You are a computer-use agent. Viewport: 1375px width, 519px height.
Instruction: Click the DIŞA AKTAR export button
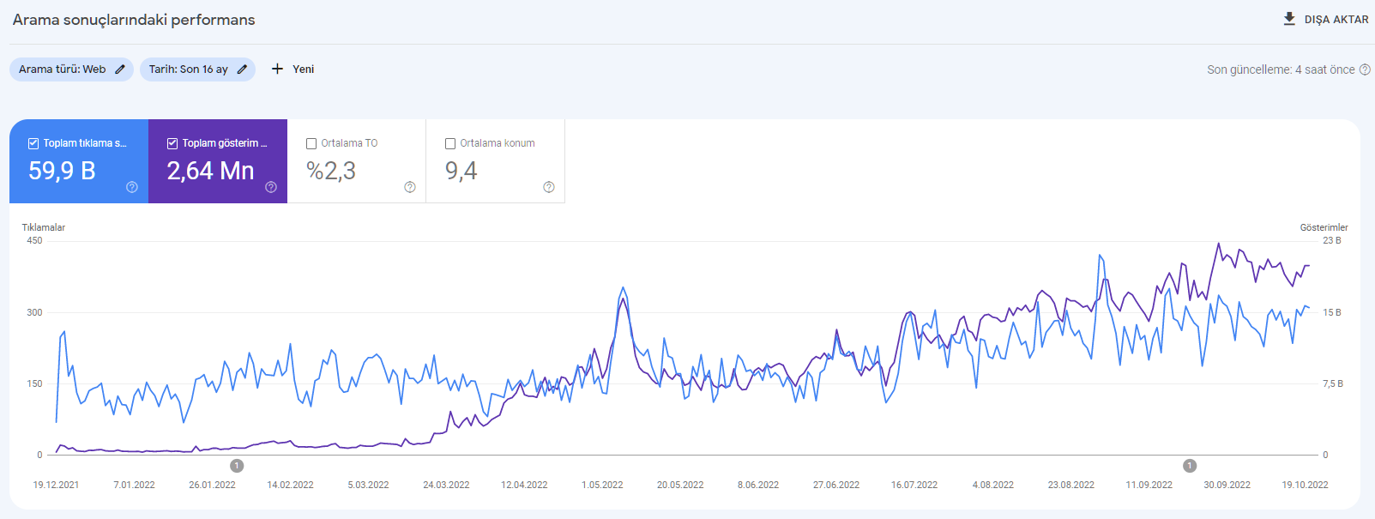coord(1325,19)
